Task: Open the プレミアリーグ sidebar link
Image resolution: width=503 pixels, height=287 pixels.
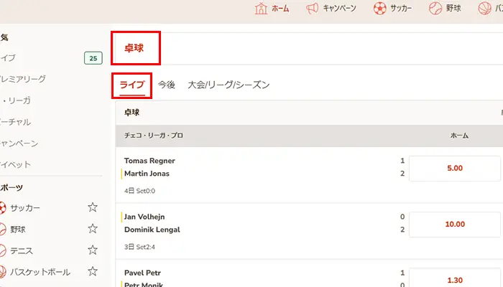Action: [x=23, y=79]
